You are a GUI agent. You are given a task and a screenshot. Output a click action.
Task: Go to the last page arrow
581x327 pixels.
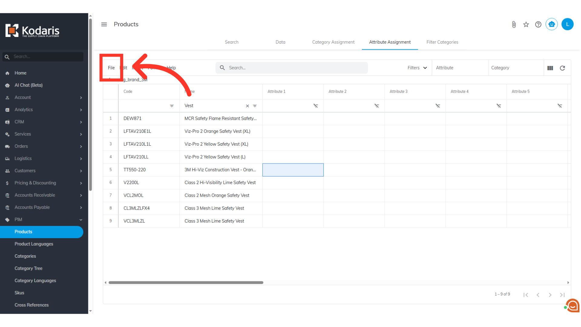[x=562, y=295]
